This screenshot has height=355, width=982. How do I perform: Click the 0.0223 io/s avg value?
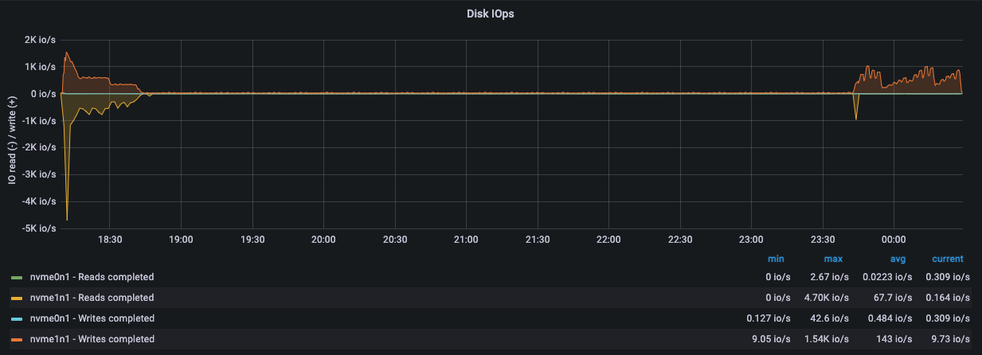tap(886, 277)
